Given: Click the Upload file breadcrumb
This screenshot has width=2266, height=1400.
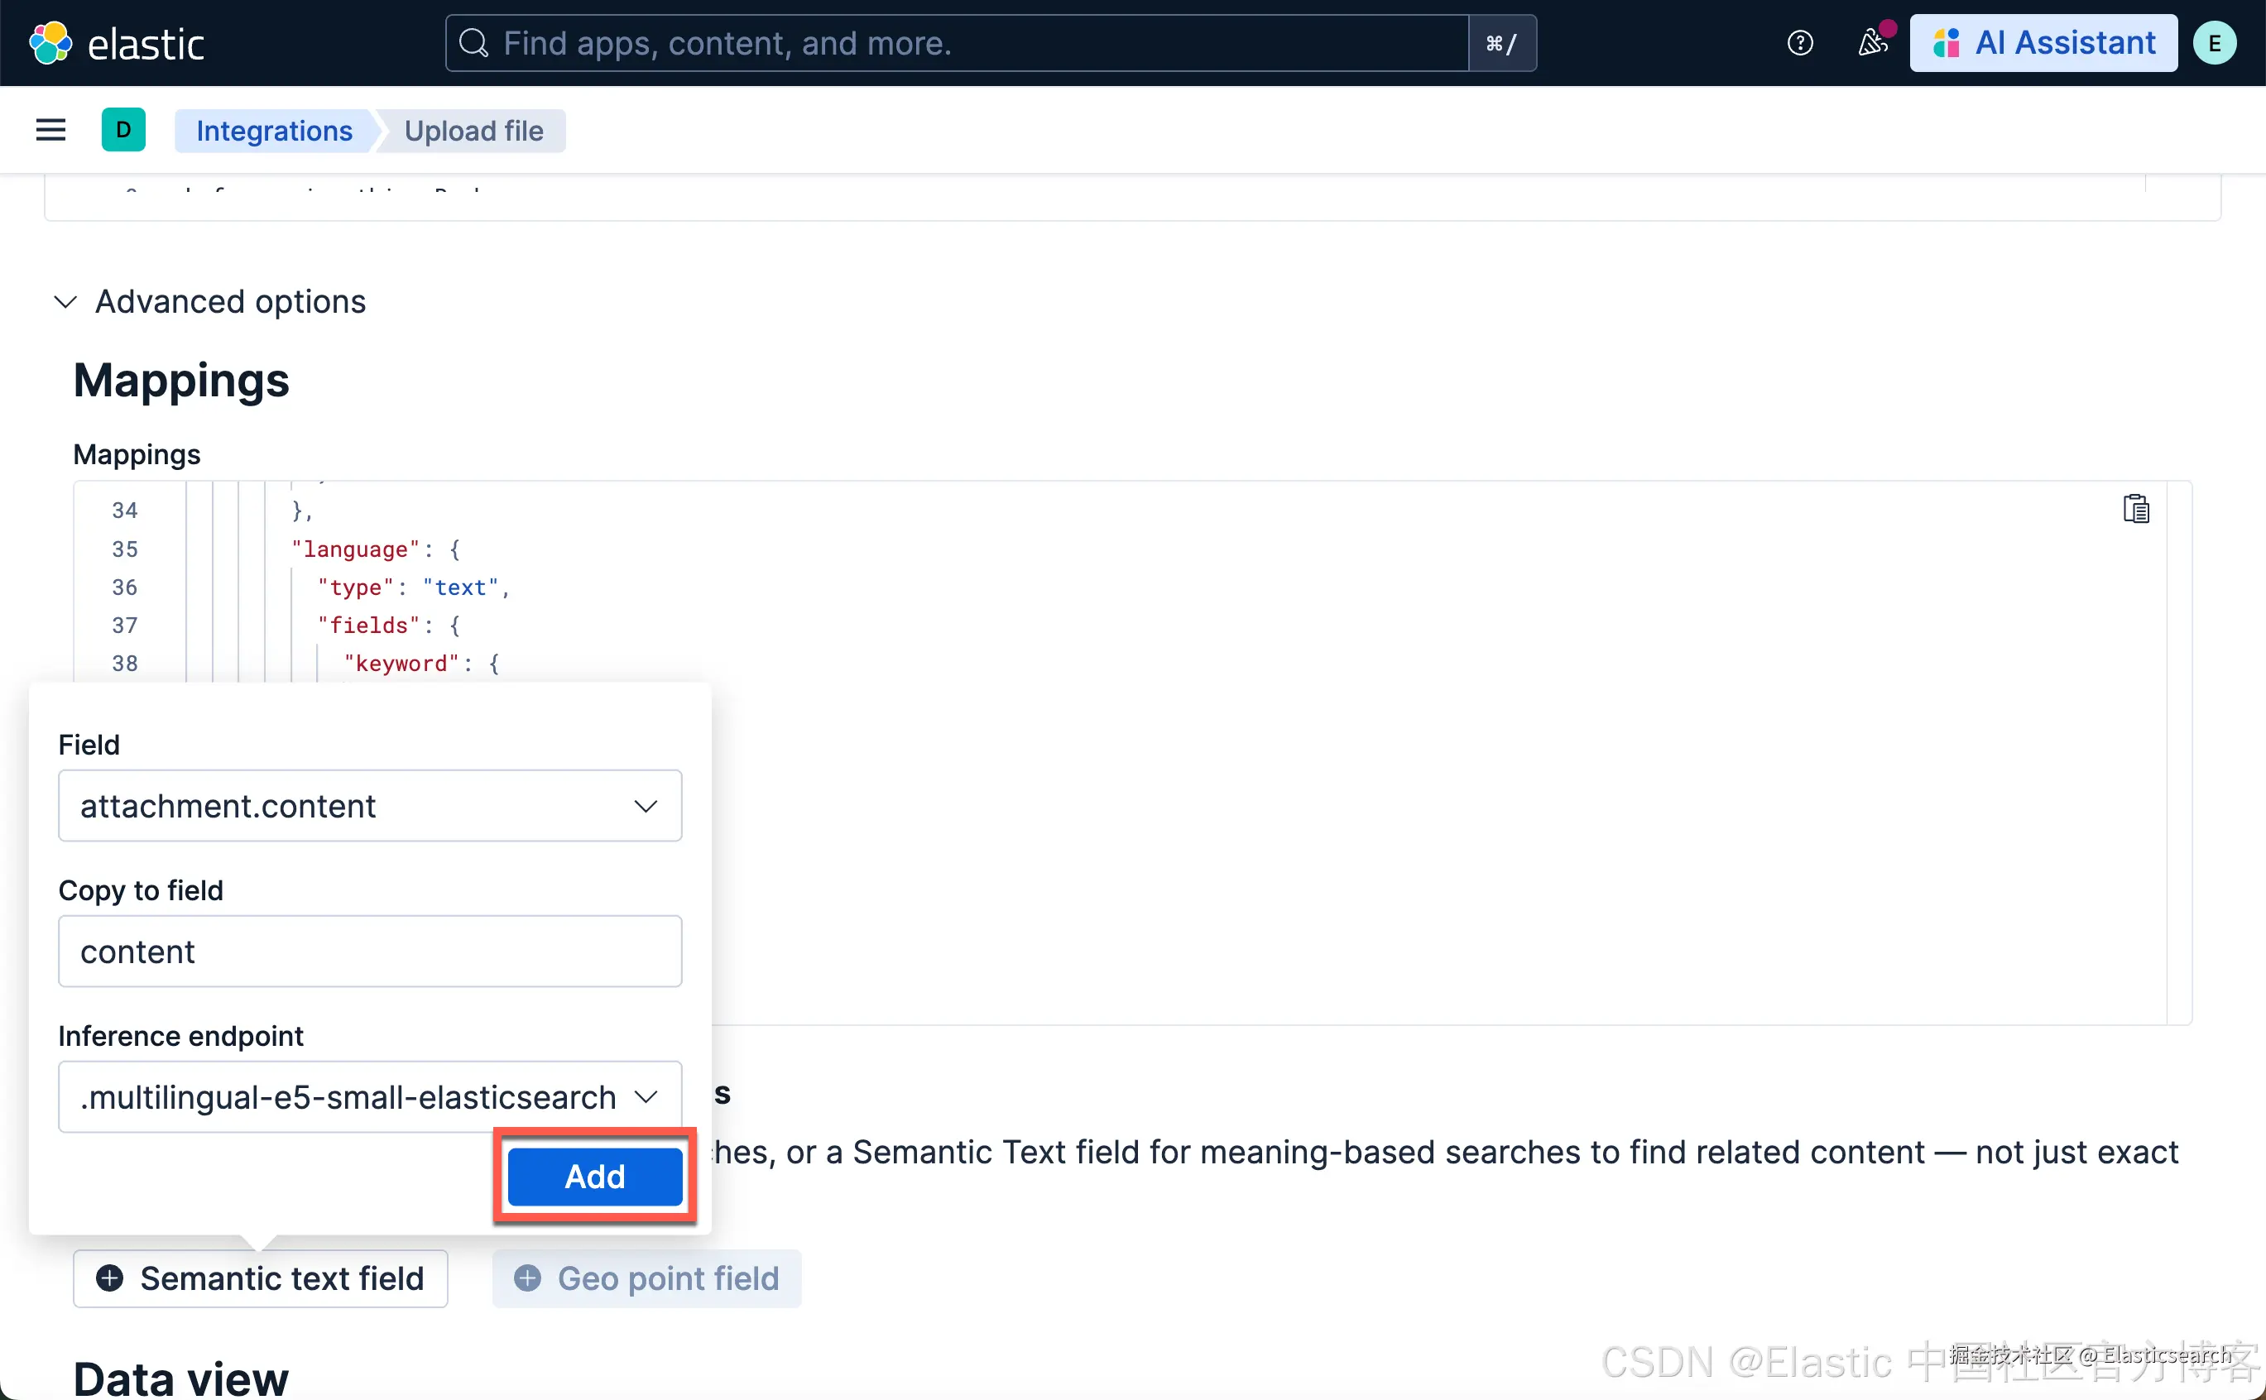Looking at the screenshot, I should point(473,131).
